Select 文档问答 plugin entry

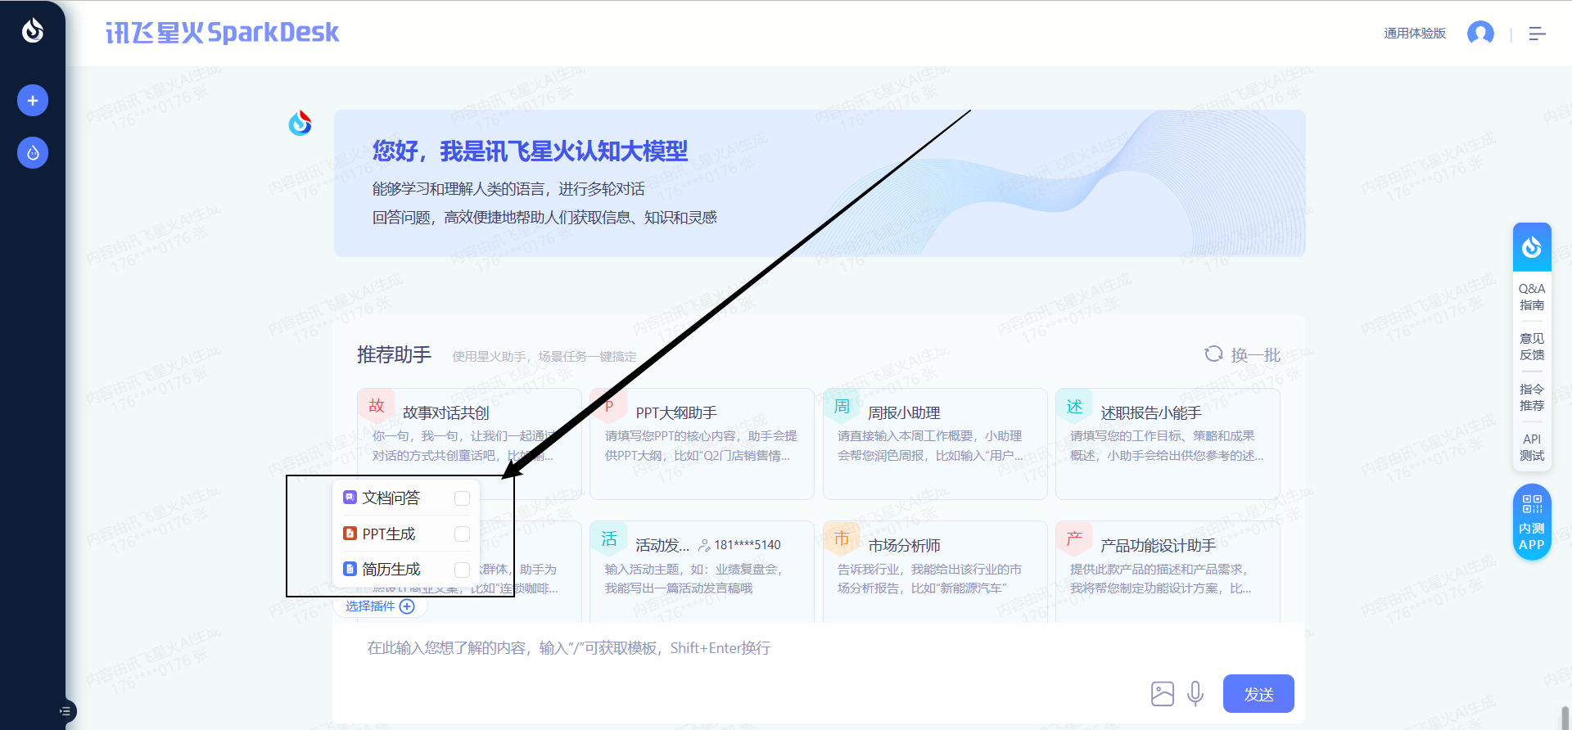(406, 498)
